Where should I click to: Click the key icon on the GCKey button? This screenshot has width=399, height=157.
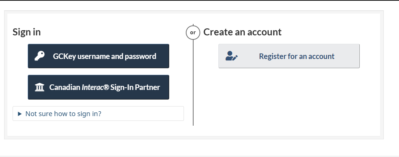click(x=40, y=56)
